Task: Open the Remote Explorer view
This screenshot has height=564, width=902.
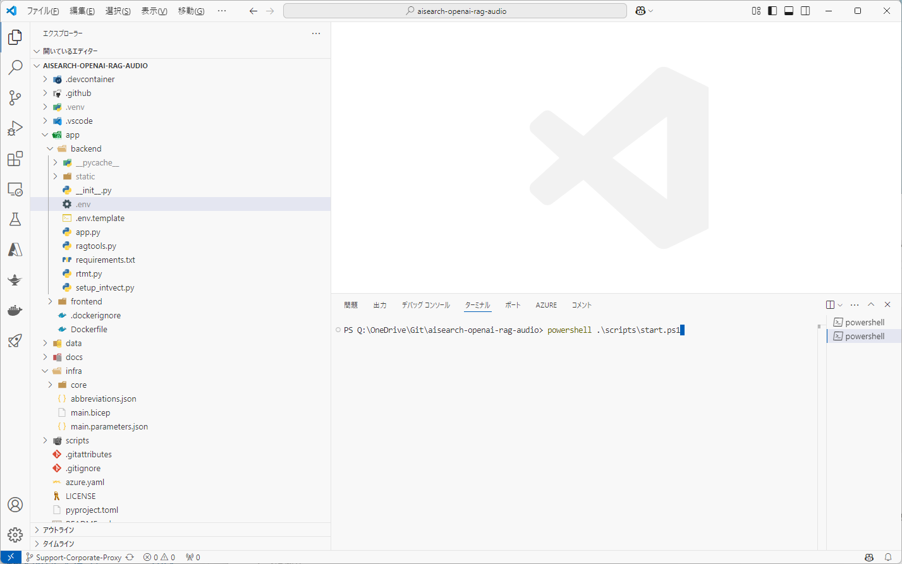Action: [x=15, y=189]
